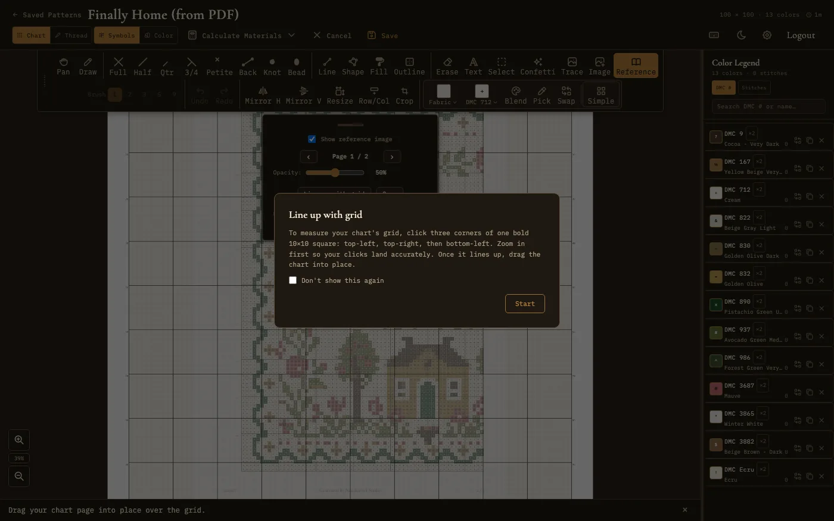The height and width of the screenshot is (521, 834).
Task: Uncheck Show reference image
Action: [312, 139]
